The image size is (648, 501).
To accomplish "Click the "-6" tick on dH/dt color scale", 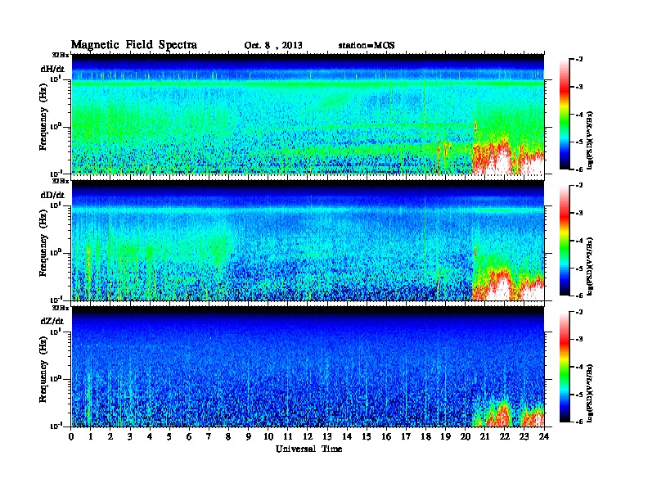I will coord(579,169).
